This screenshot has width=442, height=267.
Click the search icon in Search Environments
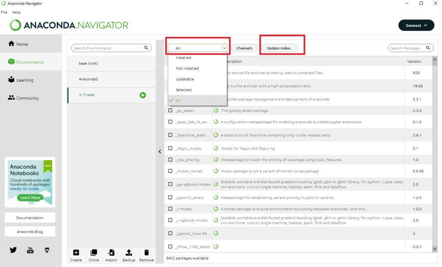pos(146,48)
